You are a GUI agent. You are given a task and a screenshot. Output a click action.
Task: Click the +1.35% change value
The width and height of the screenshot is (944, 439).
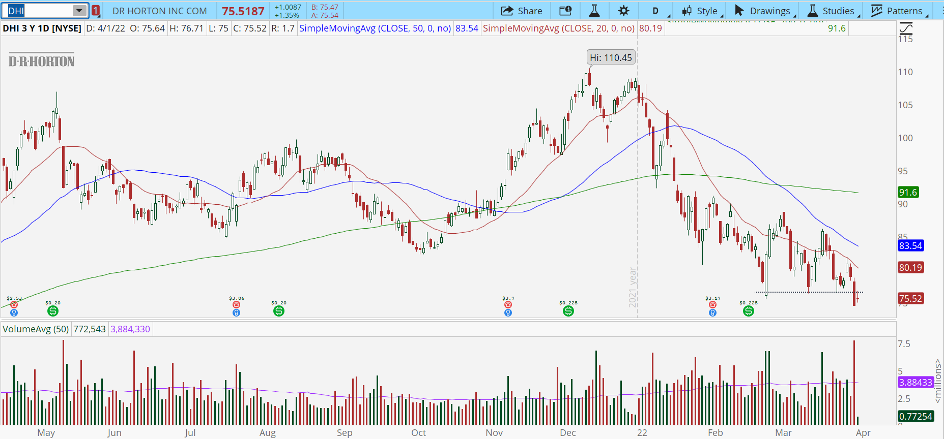287,15
